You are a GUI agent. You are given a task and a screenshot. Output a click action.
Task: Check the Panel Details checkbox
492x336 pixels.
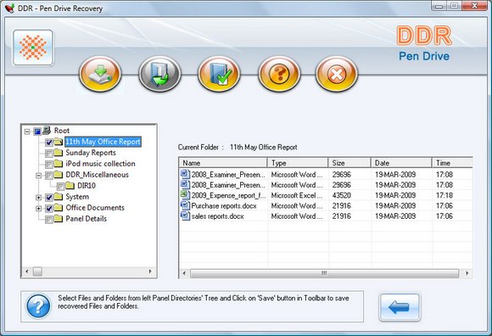pyautogui.click(x=49, y=219)
